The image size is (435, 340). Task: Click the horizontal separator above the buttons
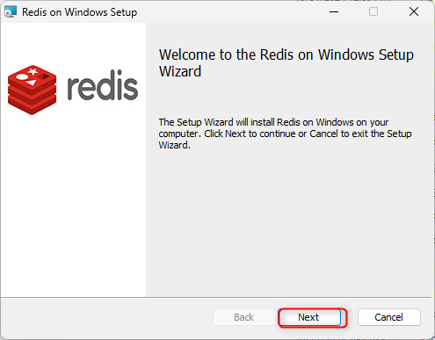(216, 298)
